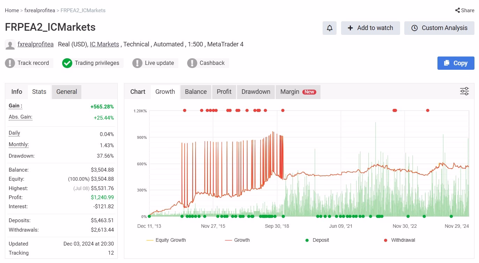Click the fxrealprofitea user avatar
The width and height of the screenshot is (479, 263).
10,45
